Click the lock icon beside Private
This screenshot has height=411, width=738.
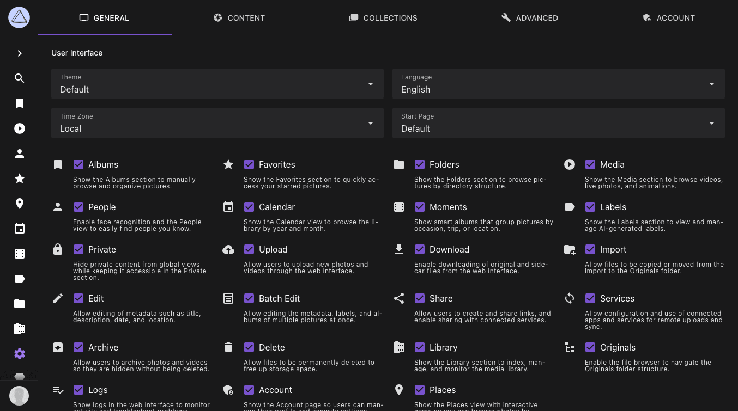coord(58,249)
